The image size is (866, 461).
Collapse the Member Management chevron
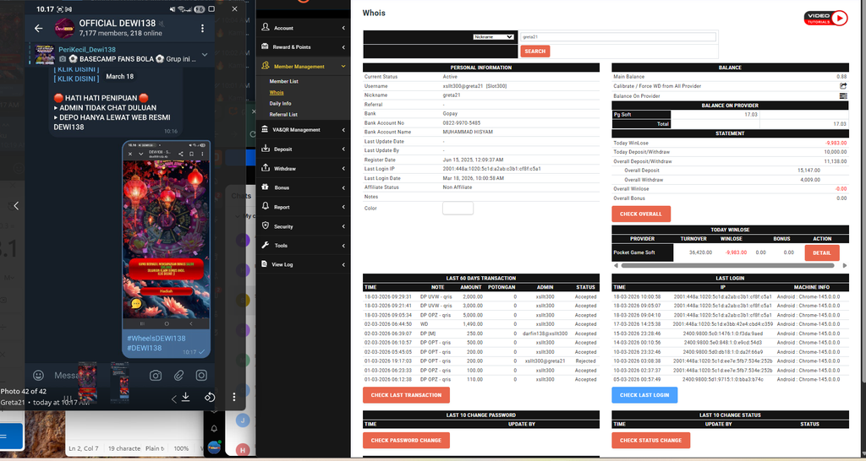pyautogui.click(x=343, y=66)
